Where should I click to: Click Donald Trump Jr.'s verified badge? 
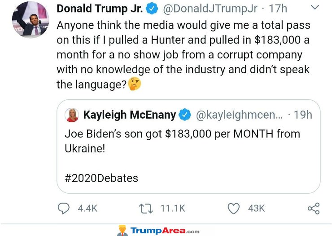coord(152,9)
